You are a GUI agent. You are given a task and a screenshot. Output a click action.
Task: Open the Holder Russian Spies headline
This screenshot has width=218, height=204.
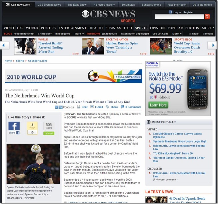point(122,47)
